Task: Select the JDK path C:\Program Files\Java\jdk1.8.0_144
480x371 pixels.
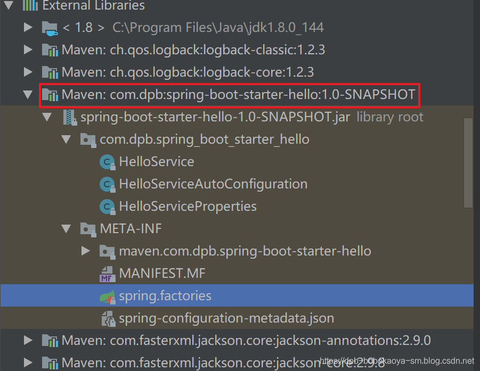Action: (x=218, y=28)
